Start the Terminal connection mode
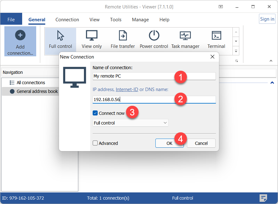 [x=216, y=36]
